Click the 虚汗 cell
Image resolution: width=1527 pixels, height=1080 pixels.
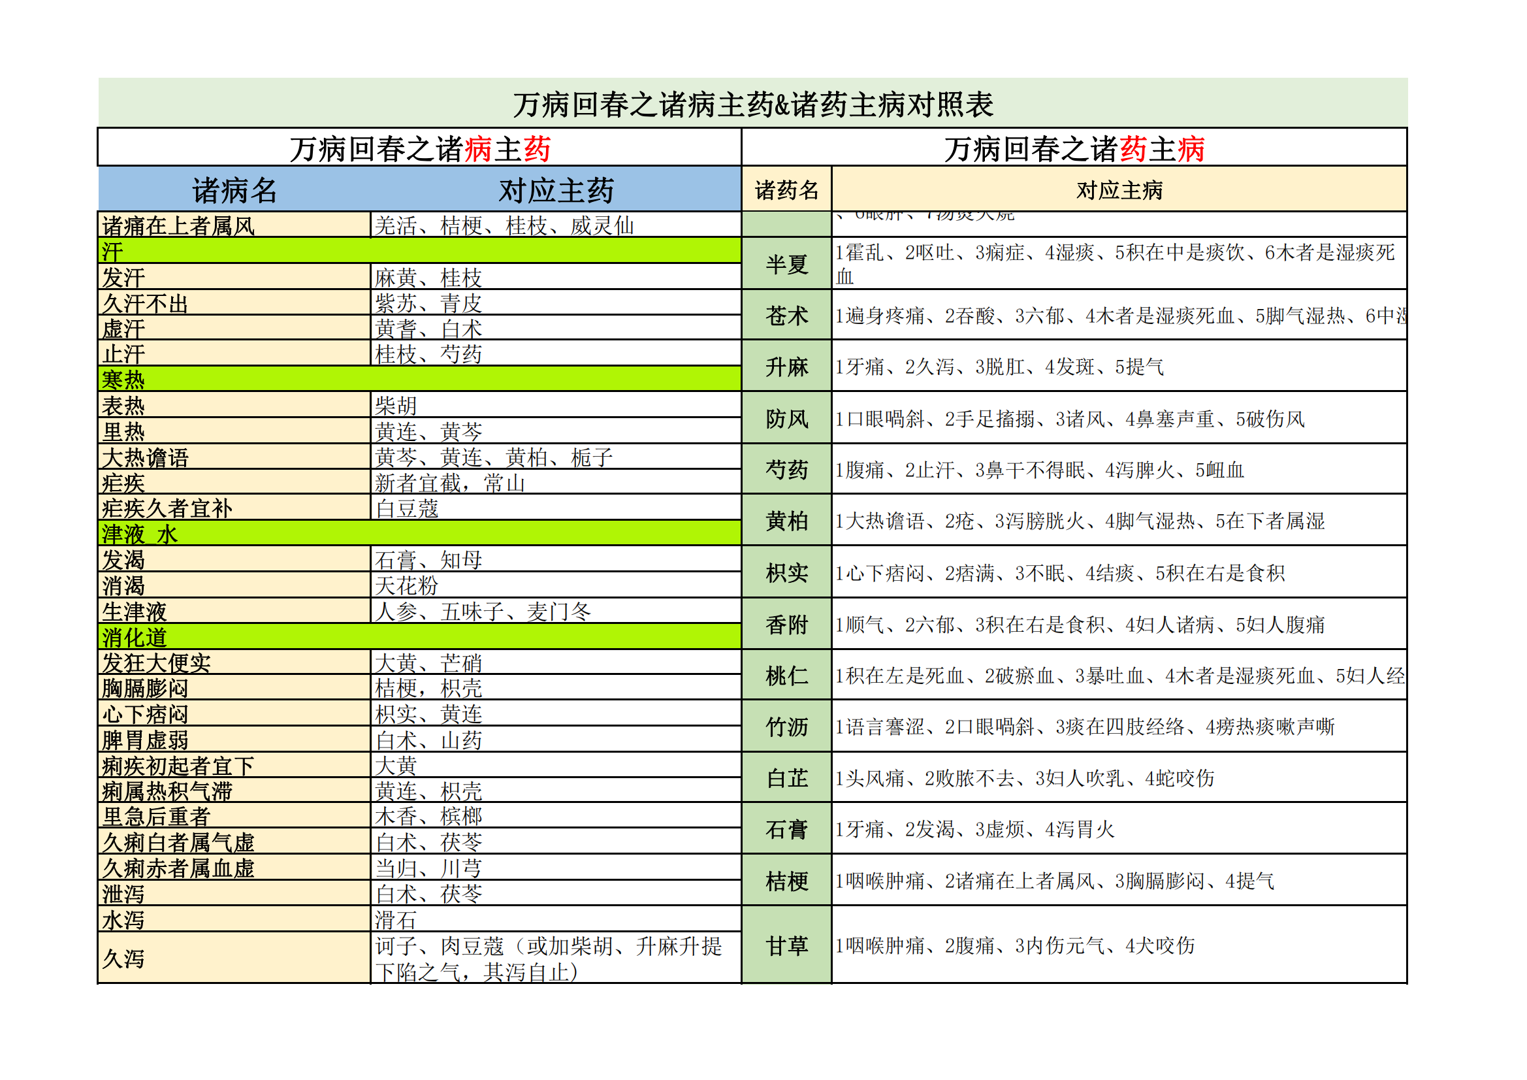[234, 328]
